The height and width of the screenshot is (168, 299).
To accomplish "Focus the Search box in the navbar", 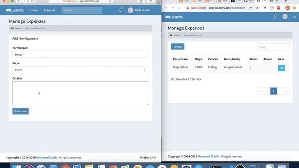I will (82, 10).
